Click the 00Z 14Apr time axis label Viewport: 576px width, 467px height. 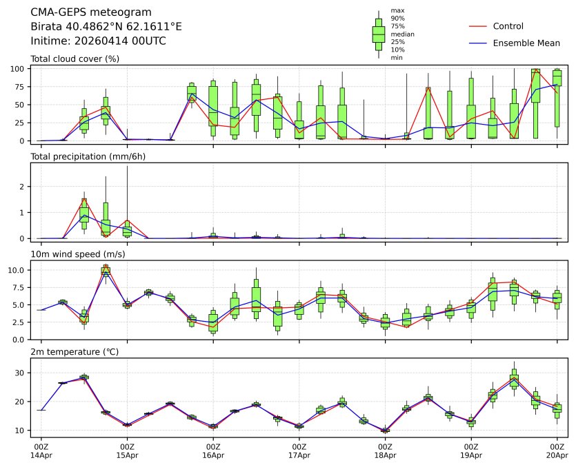[41, 451]
